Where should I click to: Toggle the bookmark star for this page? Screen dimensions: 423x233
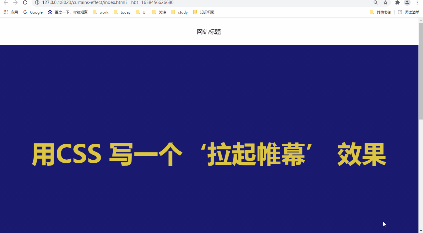[x=385, y=2]
